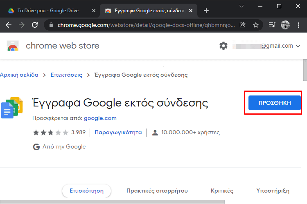Image resolution: width=307 pixels, height=204 pixels.
Task: Open the Παραγωγικότητα category link
Action: (118, 132)
